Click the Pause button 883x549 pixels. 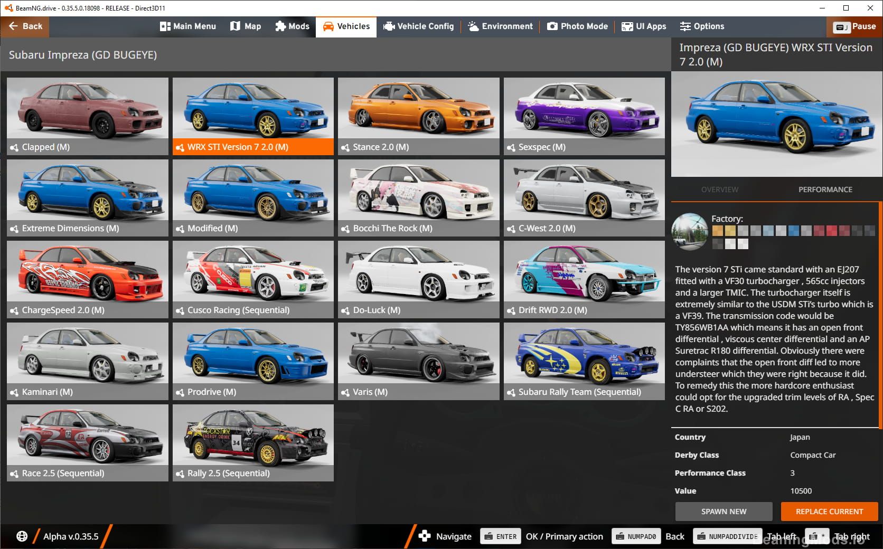click(854, 26)
